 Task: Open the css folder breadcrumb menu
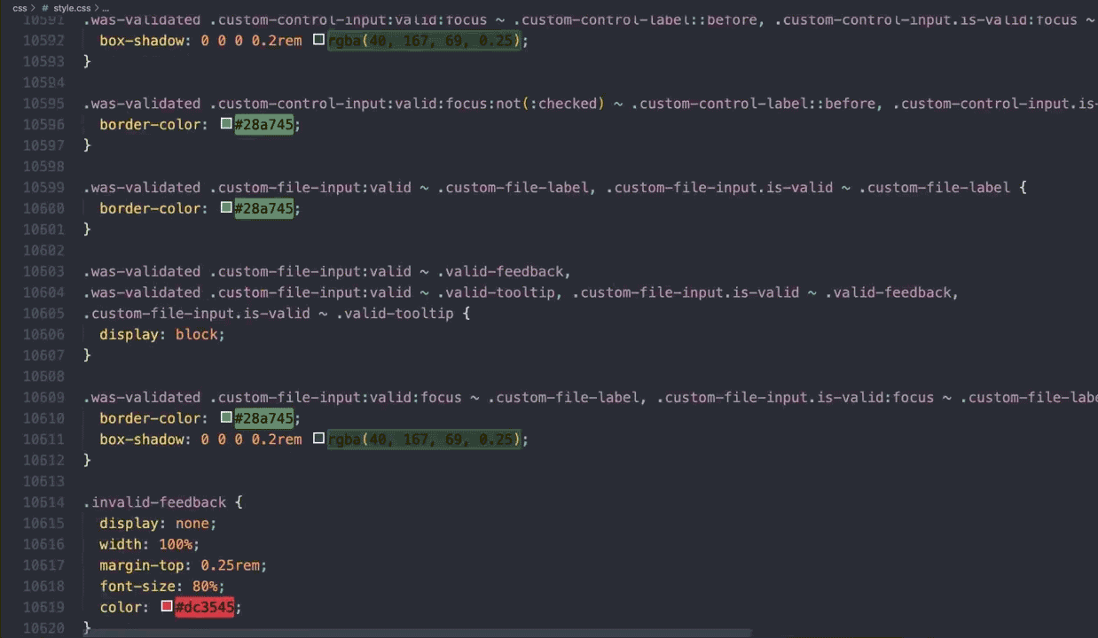coord(20,8)
